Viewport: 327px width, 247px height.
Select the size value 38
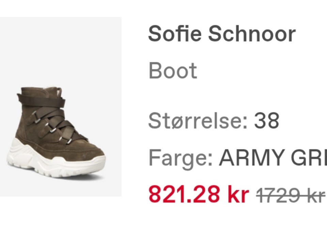(266, 121)
